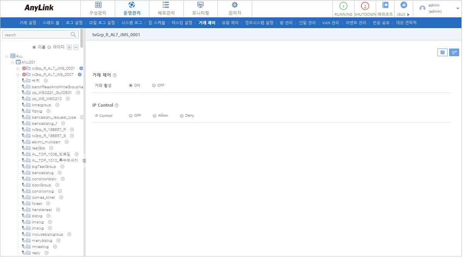Select the Allow IP Control option
Image resolution: width=463 pixels, height=258 pixels.
(x=155, y=116)
